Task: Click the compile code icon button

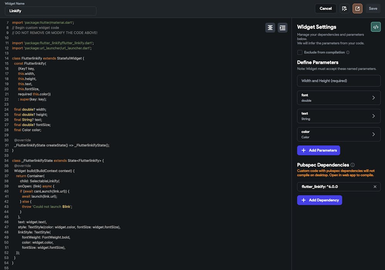Action: (x=345, y=8)
